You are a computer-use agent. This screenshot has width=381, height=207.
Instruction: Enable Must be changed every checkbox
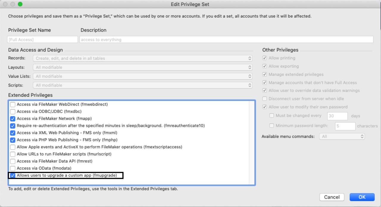[x=271, y=116]
